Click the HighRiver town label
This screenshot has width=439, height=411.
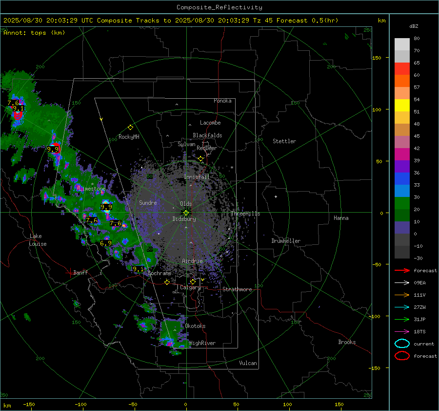(202, 343)
